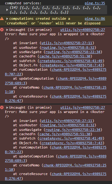
Task: Follow second error's Object.fn createAsync.js:7:43 link
Action: click(x=72, y=143)
